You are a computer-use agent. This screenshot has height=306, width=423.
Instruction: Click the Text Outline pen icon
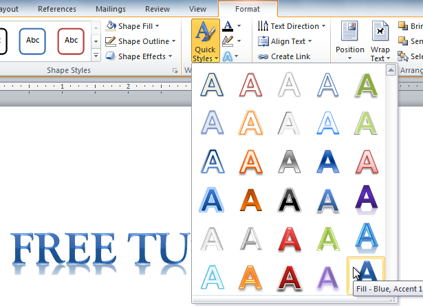[228, 42]
